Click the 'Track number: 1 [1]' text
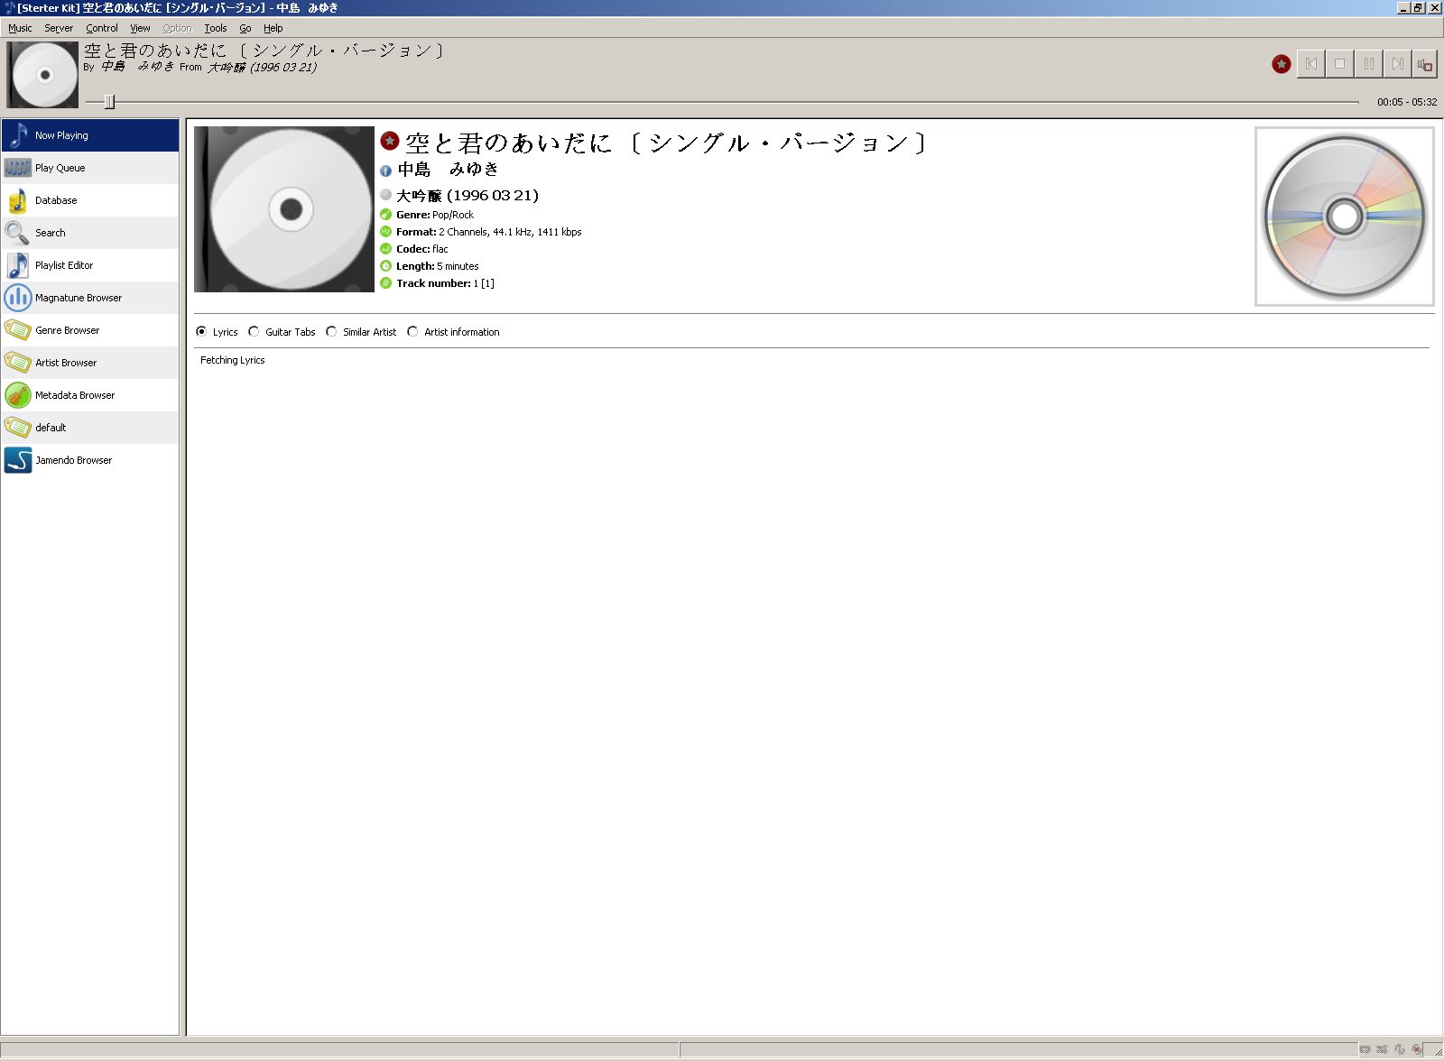The image size is (1444, 1061). click(x=445, y=283)
